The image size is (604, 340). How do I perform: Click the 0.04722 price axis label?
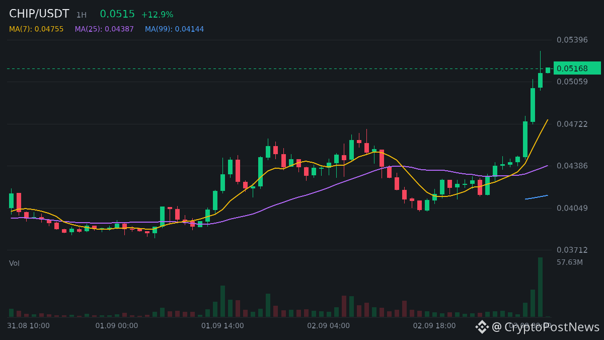point(572,124)
